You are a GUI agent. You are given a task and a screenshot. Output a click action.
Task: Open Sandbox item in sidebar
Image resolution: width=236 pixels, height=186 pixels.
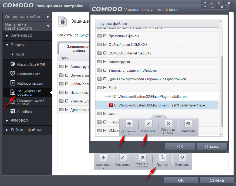coord(28,112)
